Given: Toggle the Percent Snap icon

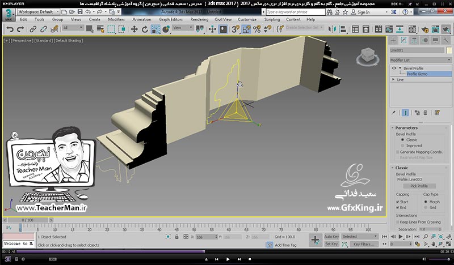Looking at the screenshot, I should (x=257, y=29).
